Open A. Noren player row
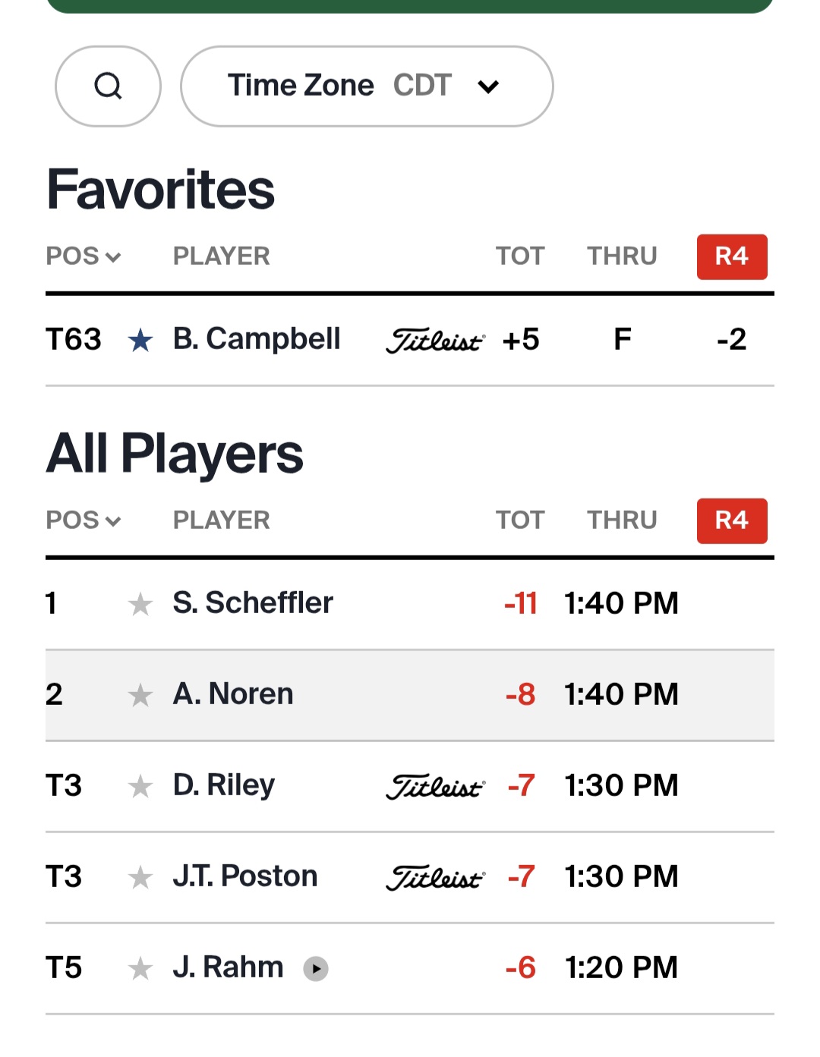 tap(233, 694)
